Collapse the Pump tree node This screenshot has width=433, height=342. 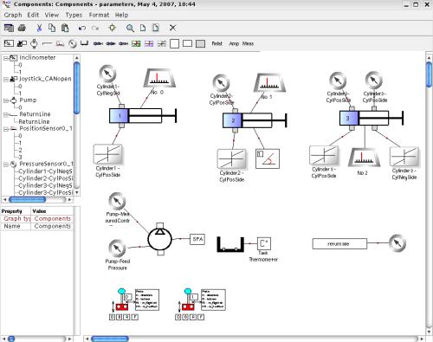tap(5, 100)
